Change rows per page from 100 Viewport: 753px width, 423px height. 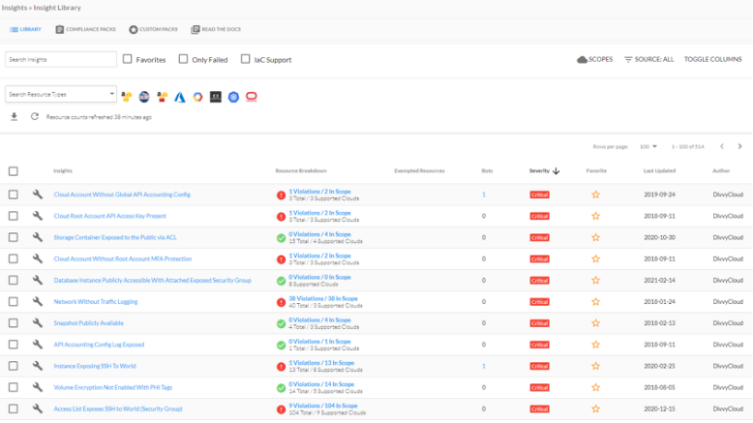pyautogui.click(x=648, y=146)
